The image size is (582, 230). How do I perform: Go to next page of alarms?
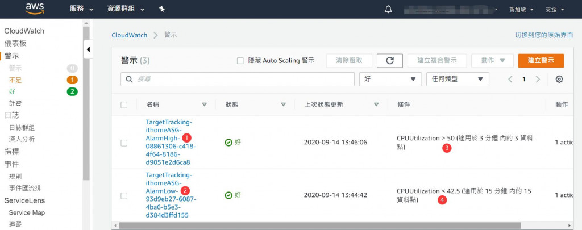point(538,79)
